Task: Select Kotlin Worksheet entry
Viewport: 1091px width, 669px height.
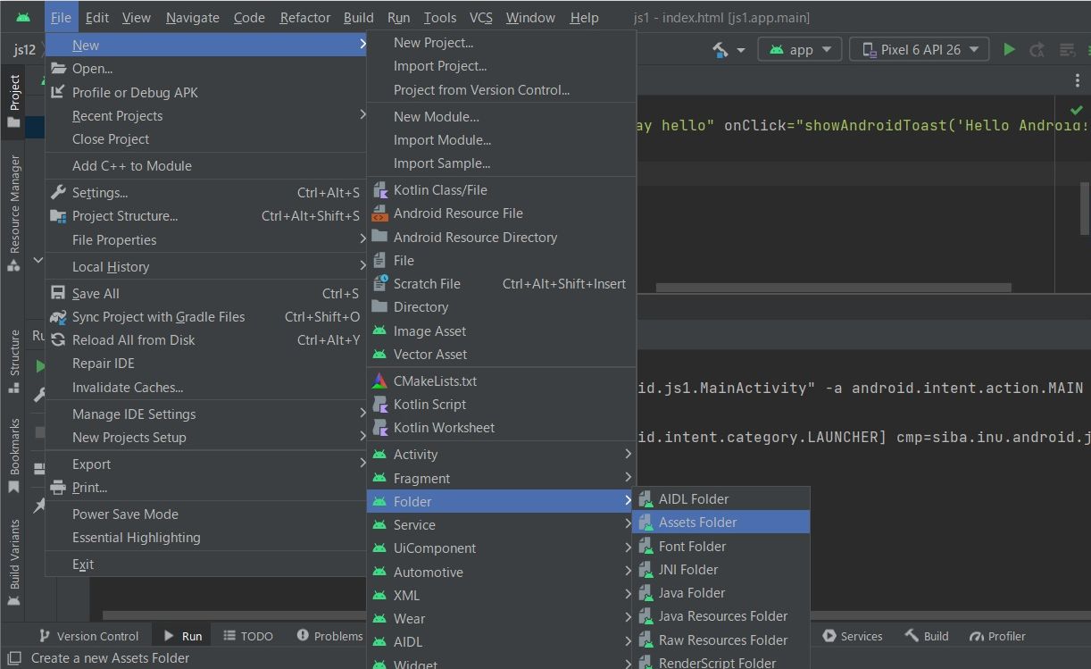Action: pos(501,427)
